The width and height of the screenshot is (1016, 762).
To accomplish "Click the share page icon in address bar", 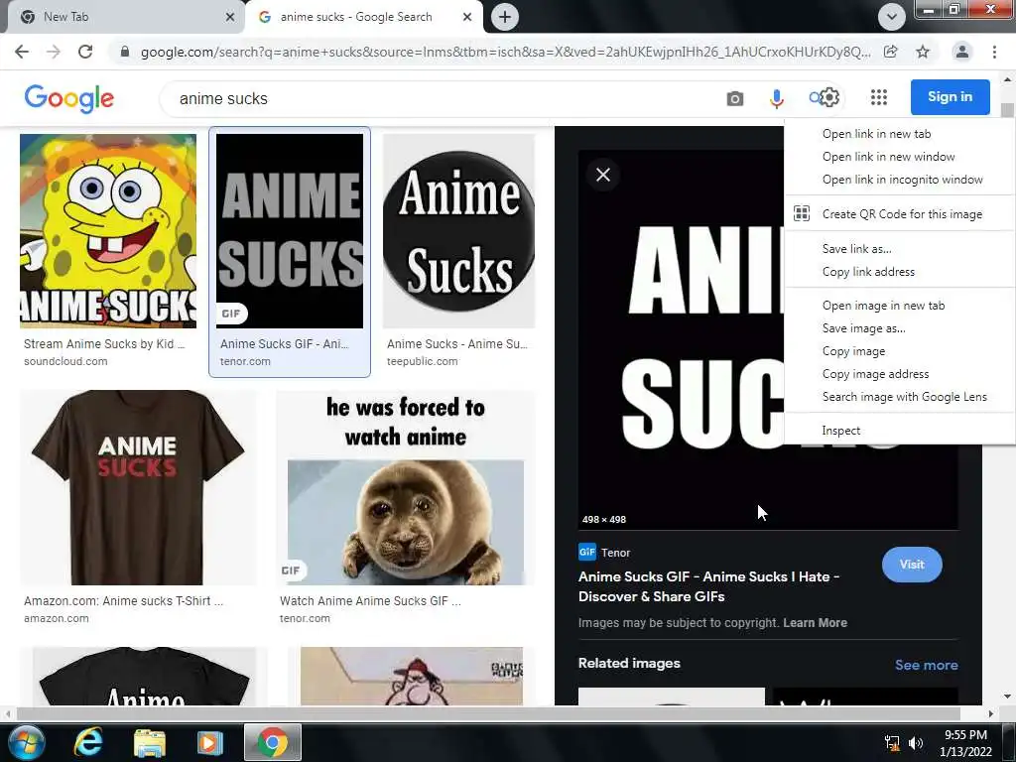I will (x=891, y=52).
